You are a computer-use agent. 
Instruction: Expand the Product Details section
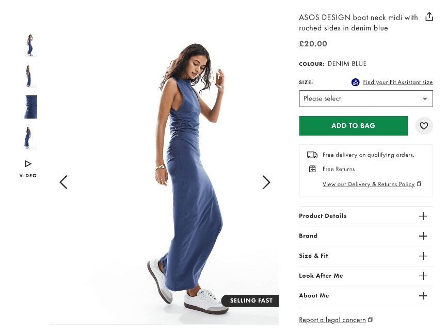tap(423, 216)
